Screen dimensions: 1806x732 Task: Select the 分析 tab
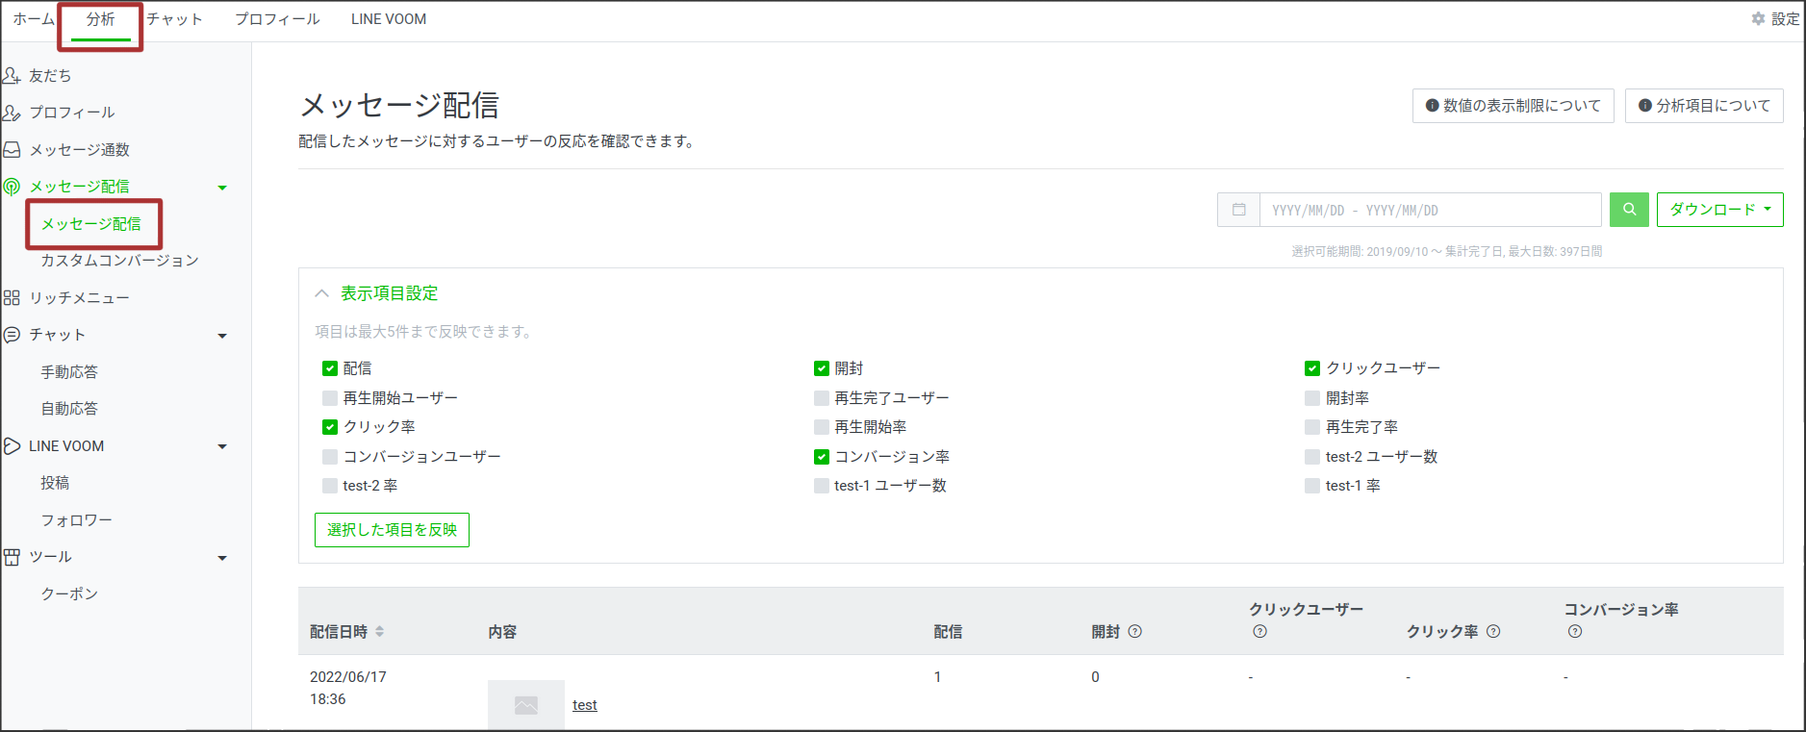coord(100,19)
